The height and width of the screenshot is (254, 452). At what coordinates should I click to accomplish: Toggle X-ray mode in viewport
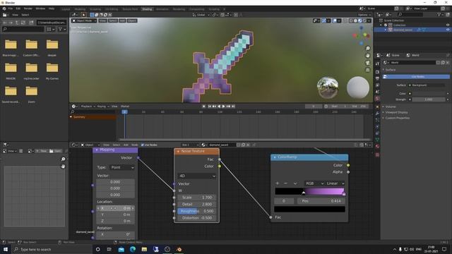pyautogui.click(x=345, y=20)
